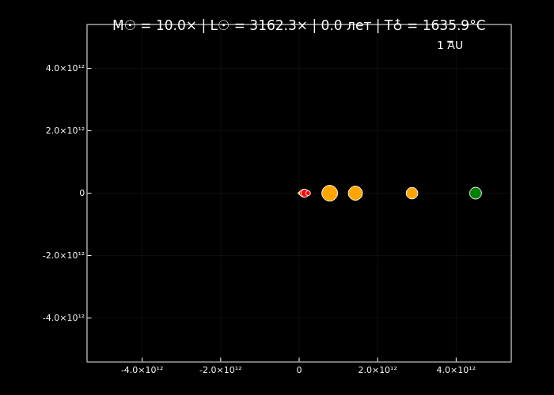
Task: Click the 0 tick on the y-axis
Action: [x=82, y=193]
